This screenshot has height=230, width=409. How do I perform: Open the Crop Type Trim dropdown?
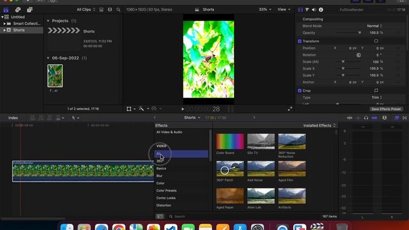point(376,97)
